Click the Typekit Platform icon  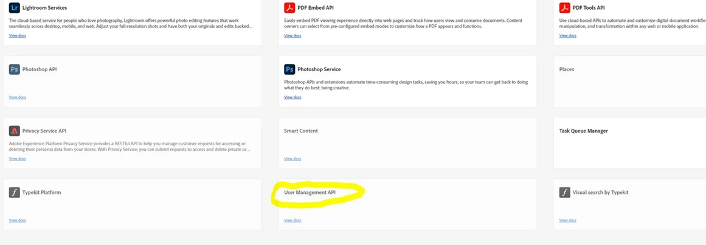[x=15, y=192]
